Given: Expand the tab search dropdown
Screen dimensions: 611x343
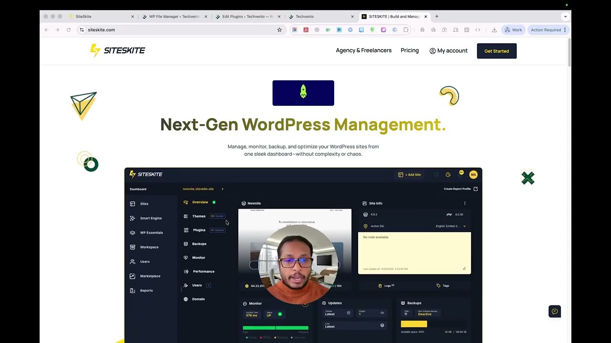Looking at the screenshot, I should pyautogui.click(x=565, y=17).
